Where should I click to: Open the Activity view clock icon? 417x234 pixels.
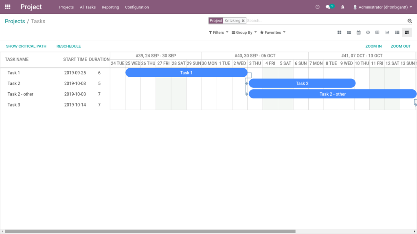coord(368,32)
